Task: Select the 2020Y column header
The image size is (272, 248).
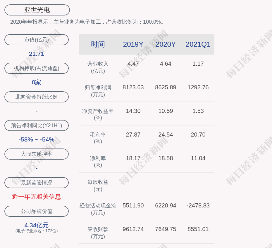Action: [x=166, y=44]
